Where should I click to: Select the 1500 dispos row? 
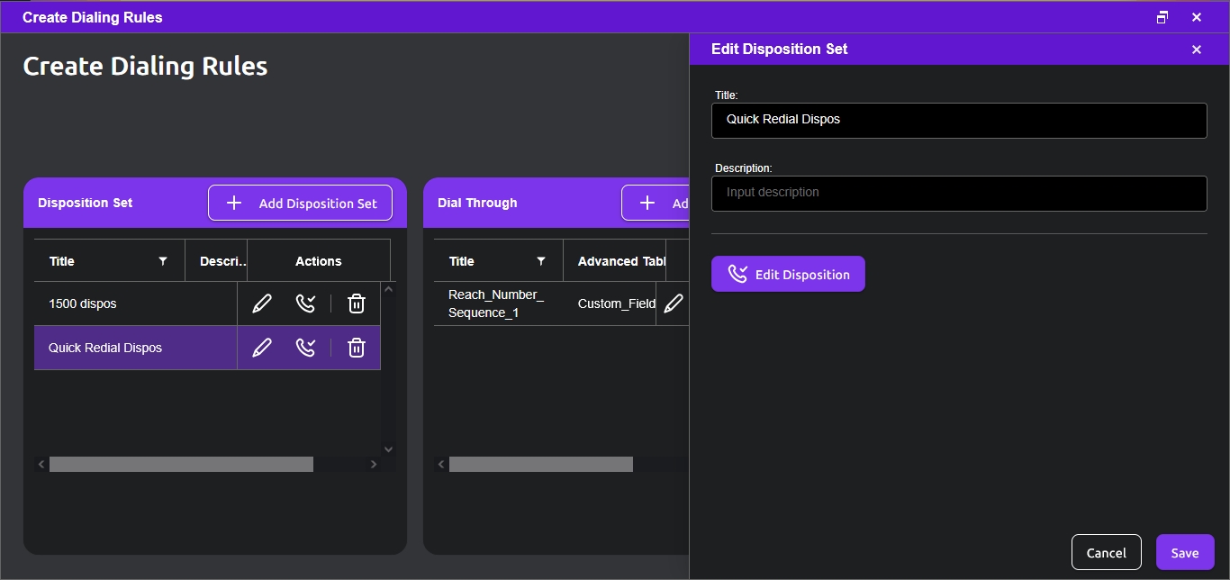click(x=207, y=304)
